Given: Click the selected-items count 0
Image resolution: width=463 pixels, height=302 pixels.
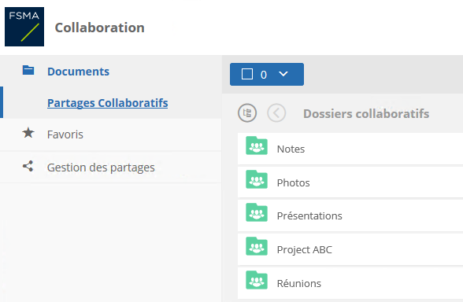Looking at the screenshot, I should (x=264, y=75).
